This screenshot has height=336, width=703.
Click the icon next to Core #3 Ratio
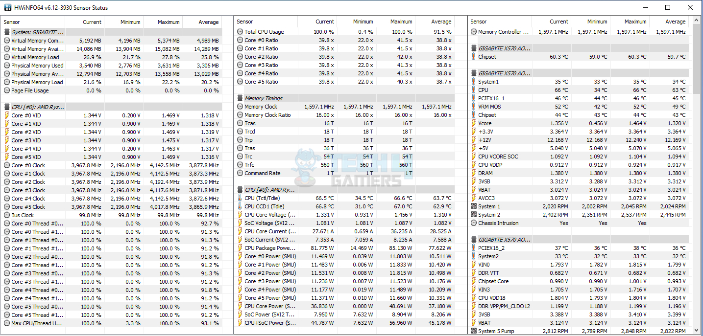[240, 65]
